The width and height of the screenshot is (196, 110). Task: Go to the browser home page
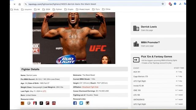(x=20, y=4)
